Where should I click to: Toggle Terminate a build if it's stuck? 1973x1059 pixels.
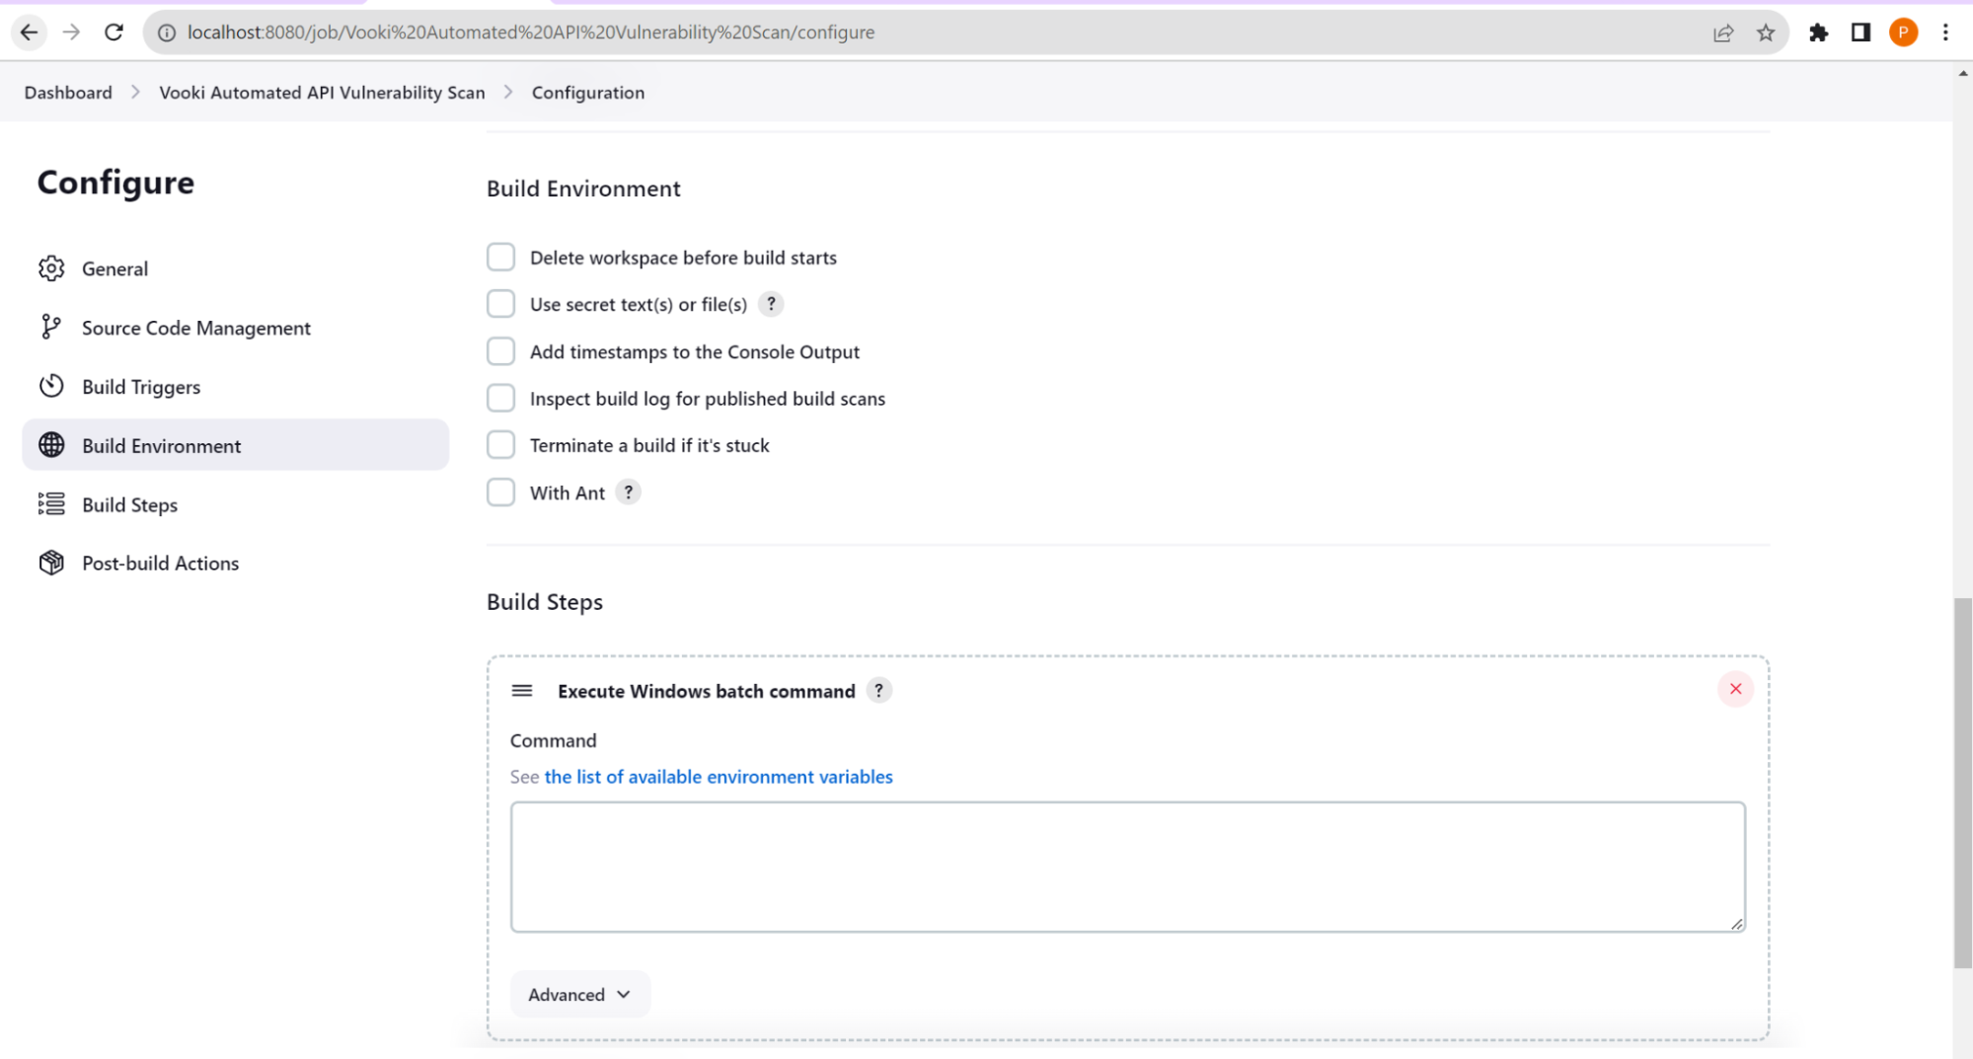501,445
